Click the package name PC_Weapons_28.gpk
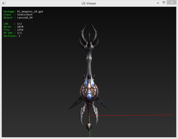The image size is (178, 139). [x=30, y=12]
